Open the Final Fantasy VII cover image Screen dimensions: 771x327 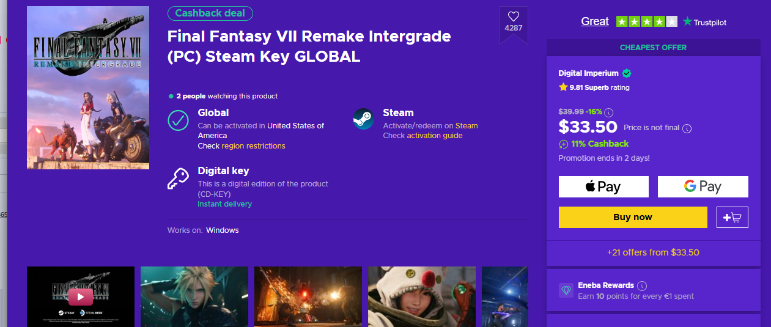point(88,88)
